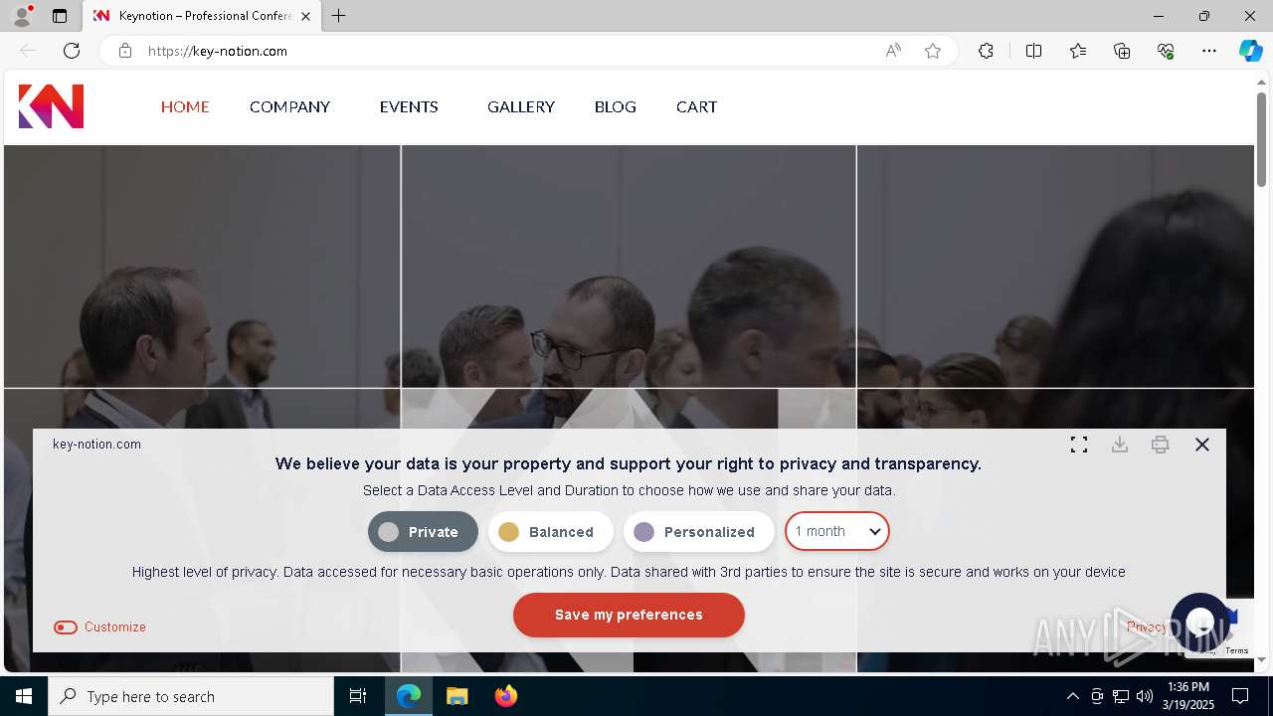The height and width of the screenshot is (716, 1273).
Task: Open Edge profile avatar
Action: [21, 16]
